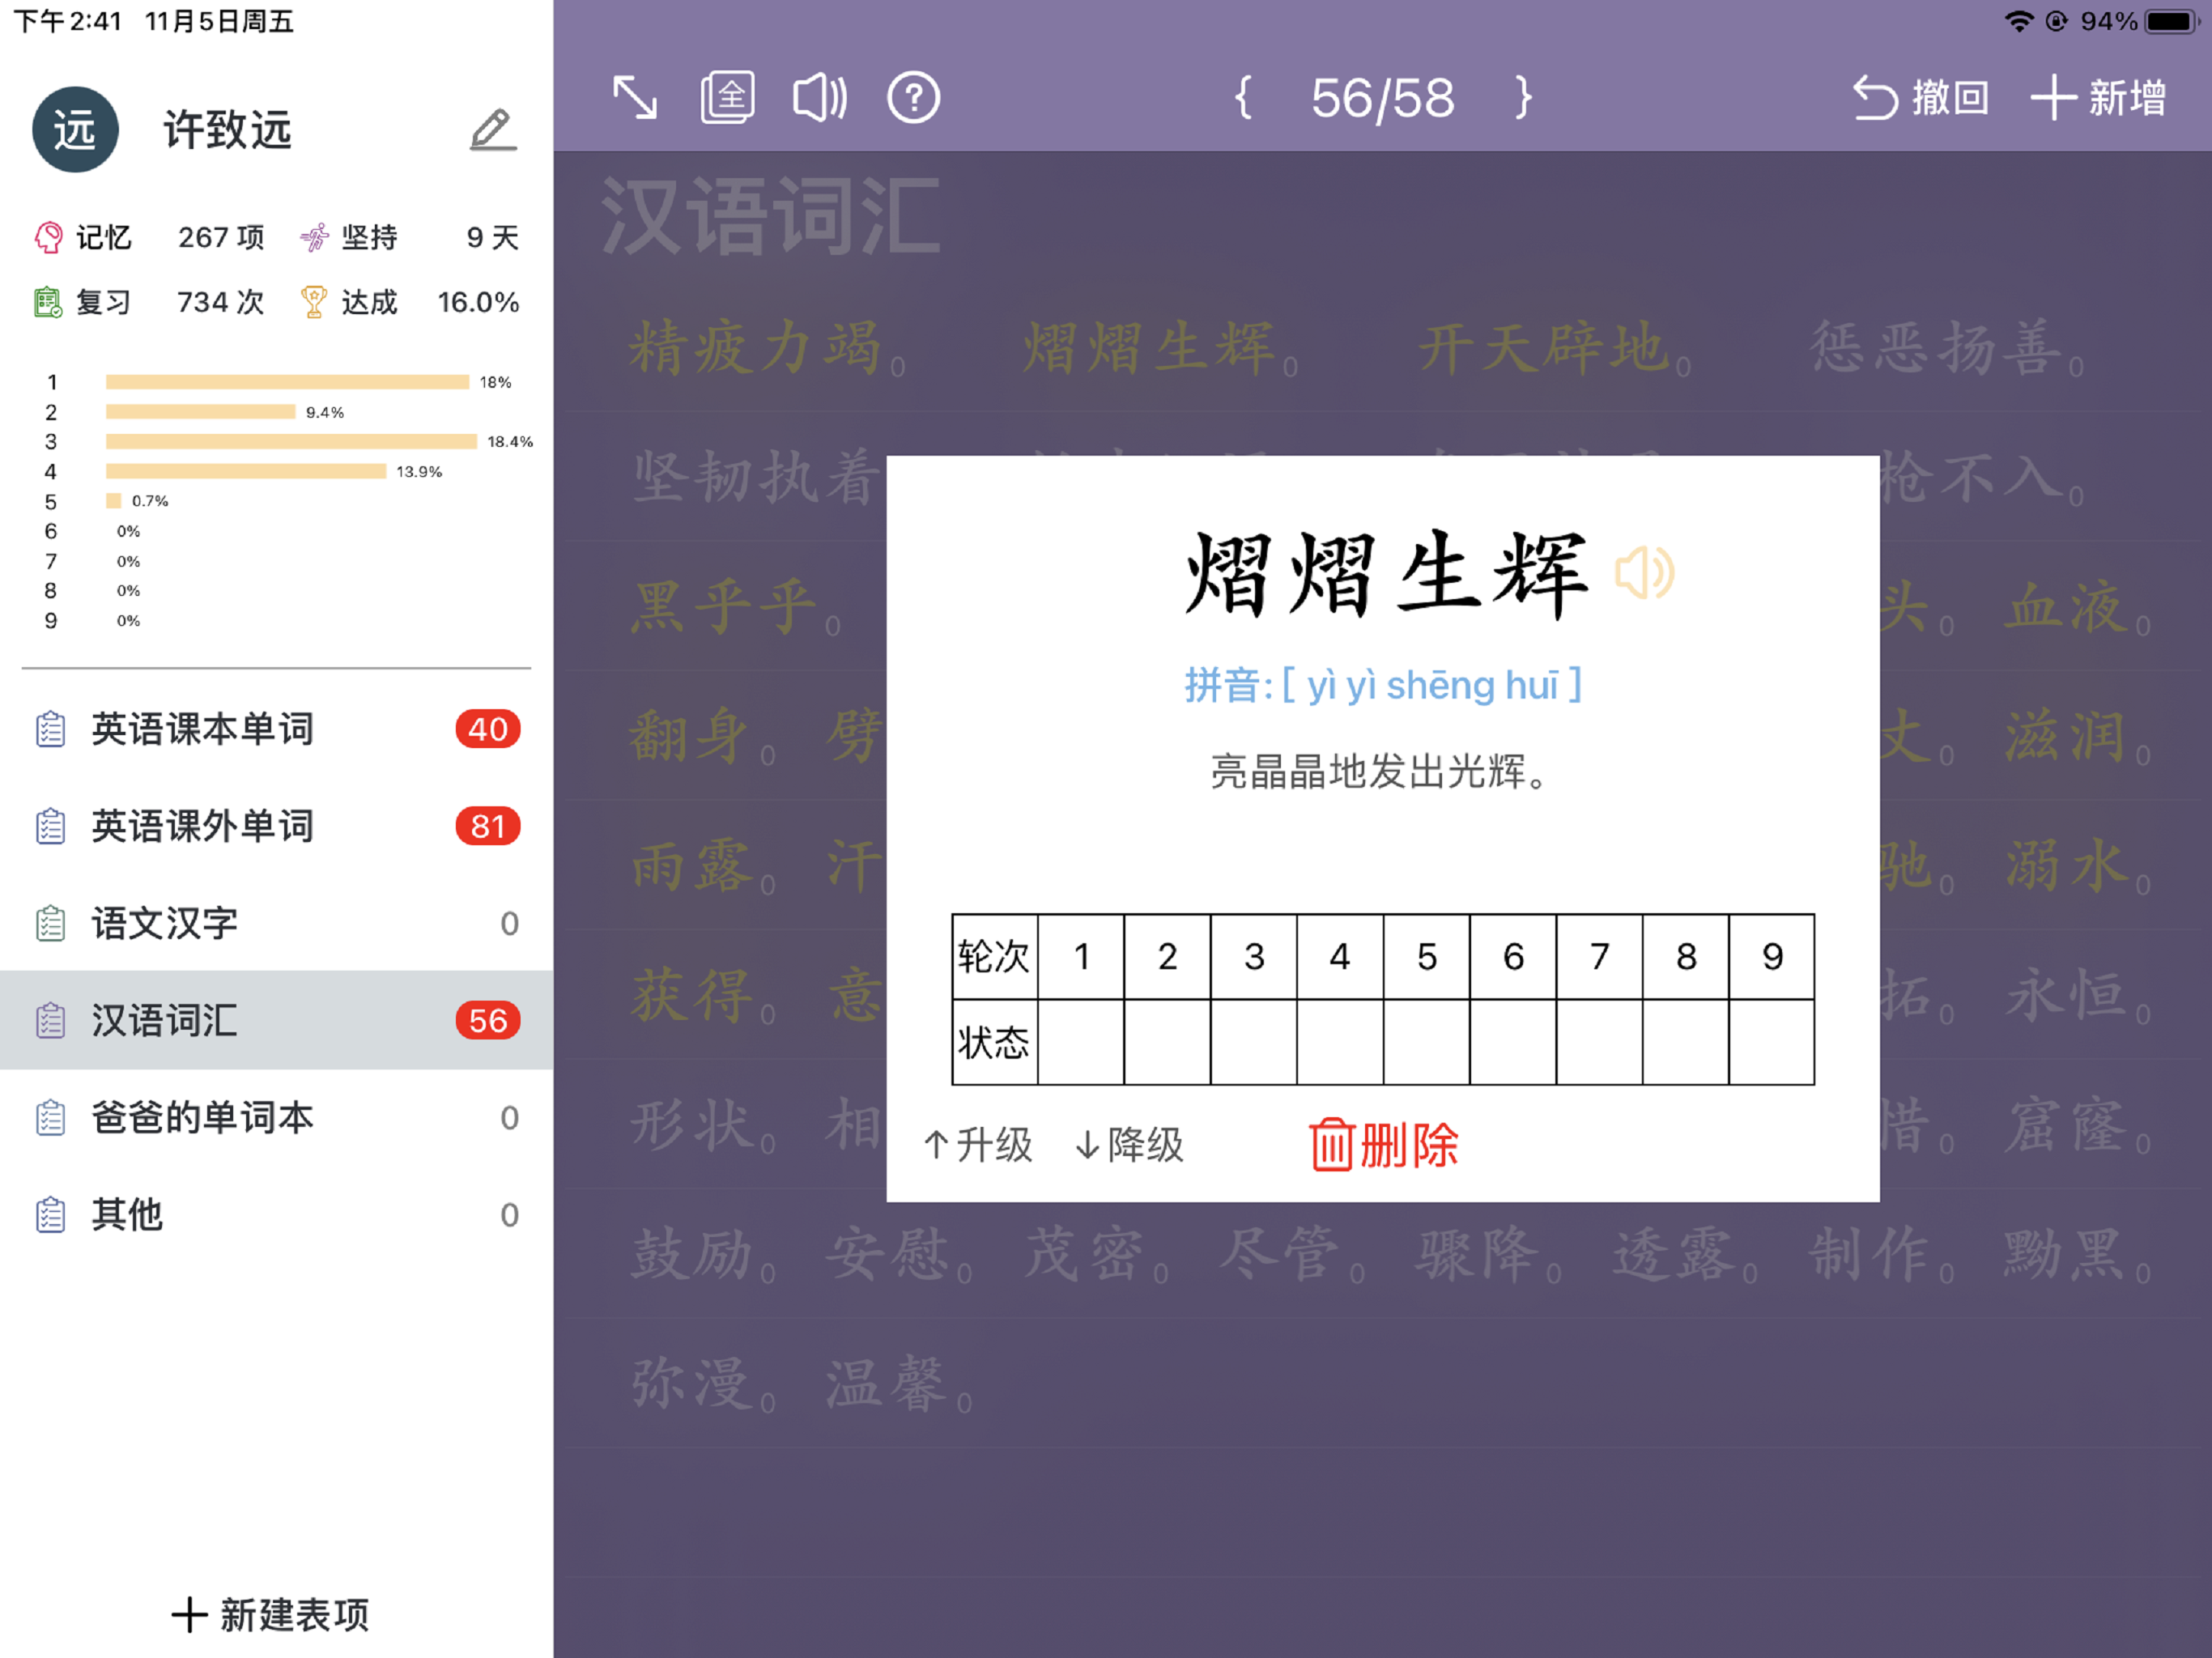2212x1658 pixels.
Task: Open the help question mark icon
Action: tap(913, 98)
